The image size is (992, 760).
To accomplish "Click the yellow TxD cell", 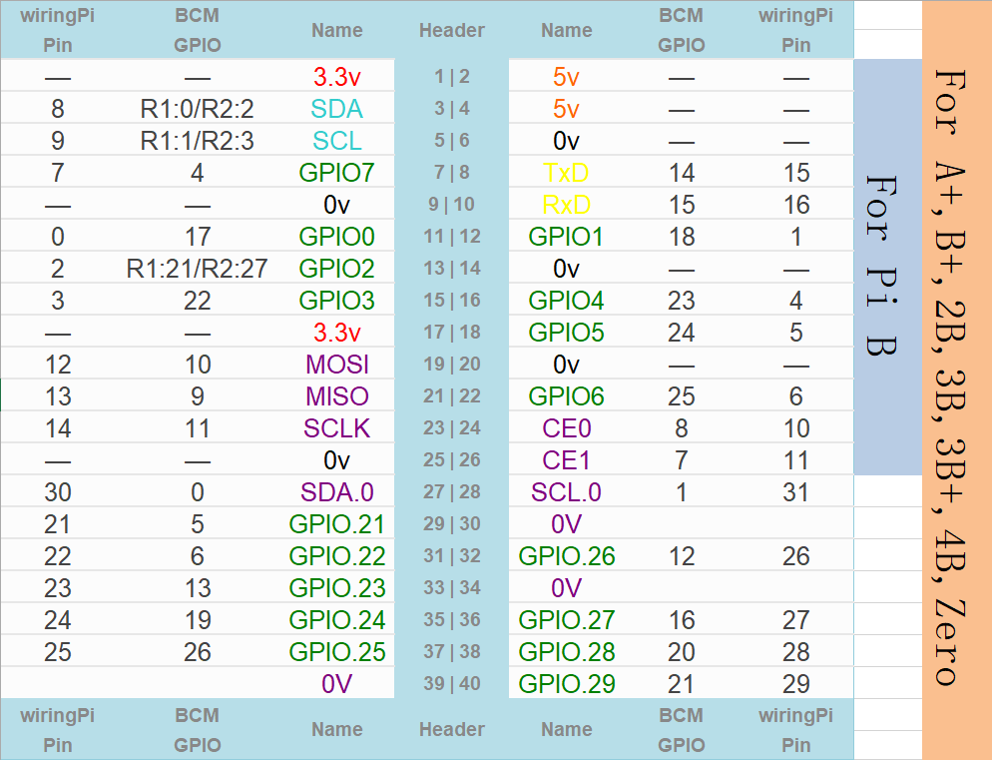I will (566, 172).
